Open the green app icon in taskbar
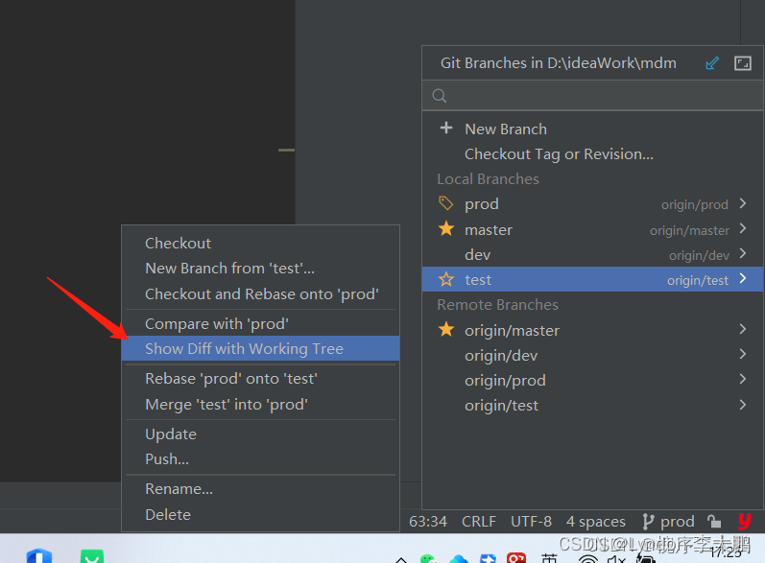The image size is (765, 563). pos(92,556)
